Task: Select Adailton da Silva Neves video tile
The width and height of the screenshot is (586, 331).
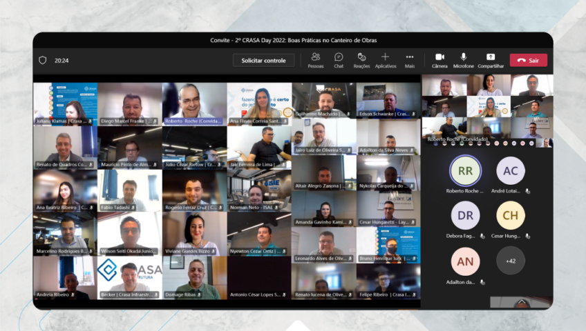Action: click(x=388, y=137)
